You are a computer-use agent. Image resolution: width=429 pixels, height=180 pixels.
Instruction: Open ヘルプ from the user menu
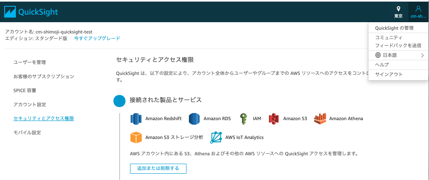click(x=382, y=64)
